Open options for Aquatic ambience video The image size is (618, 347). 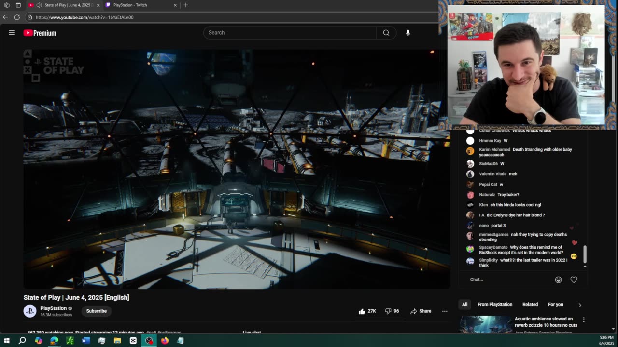[584, 320]
